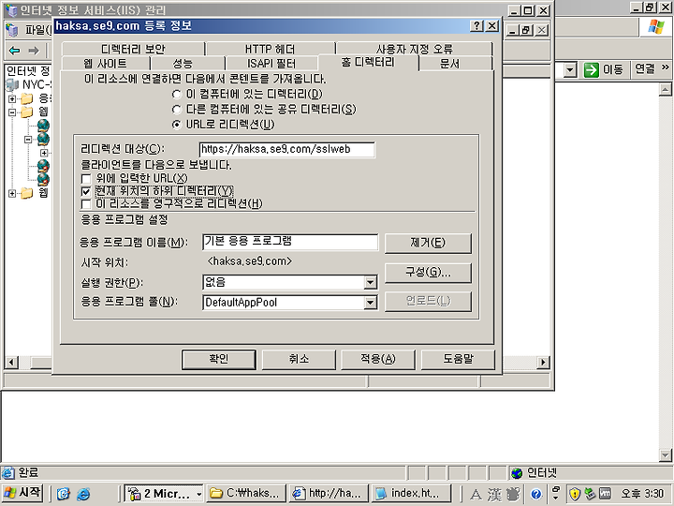The image size is (674, 506).
Task: Click the 적용(A) button
Action: point(378,359)
